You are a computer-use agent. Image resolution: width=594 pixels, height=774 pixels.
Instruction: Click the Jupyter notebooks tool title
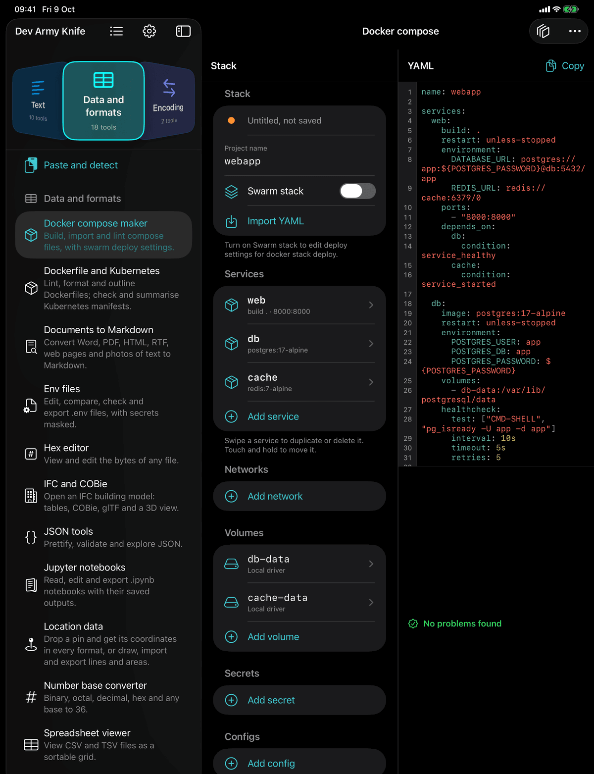tap(85, 568)
